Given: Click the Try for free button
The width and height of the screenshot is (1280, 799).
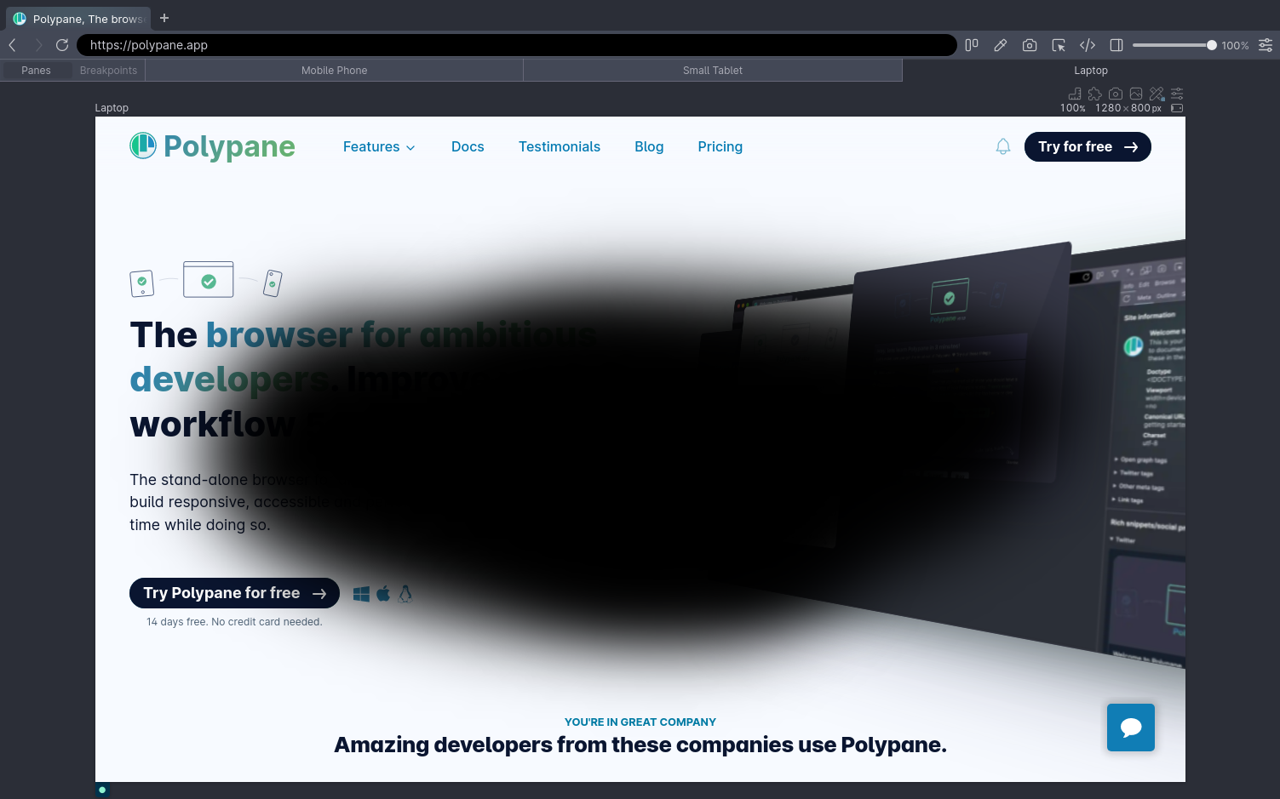Looking at the screenshot, I should pos(1088,146).
